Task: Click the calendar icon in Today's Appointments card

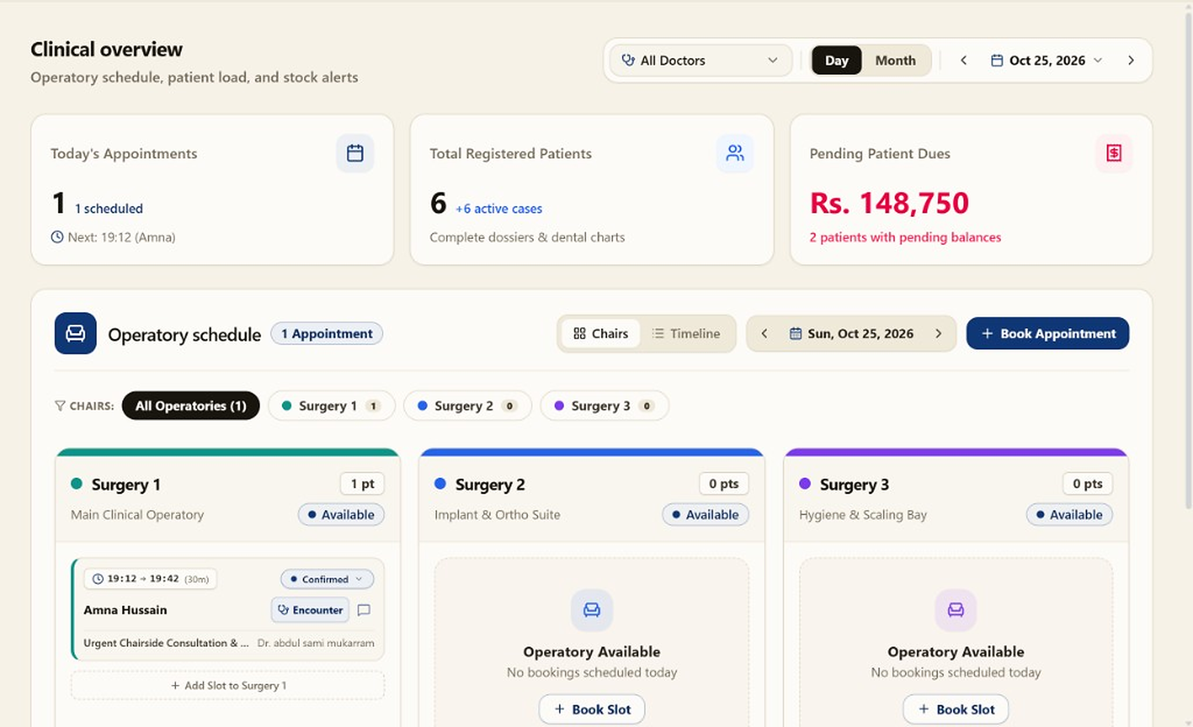Action: pos(355,153)
